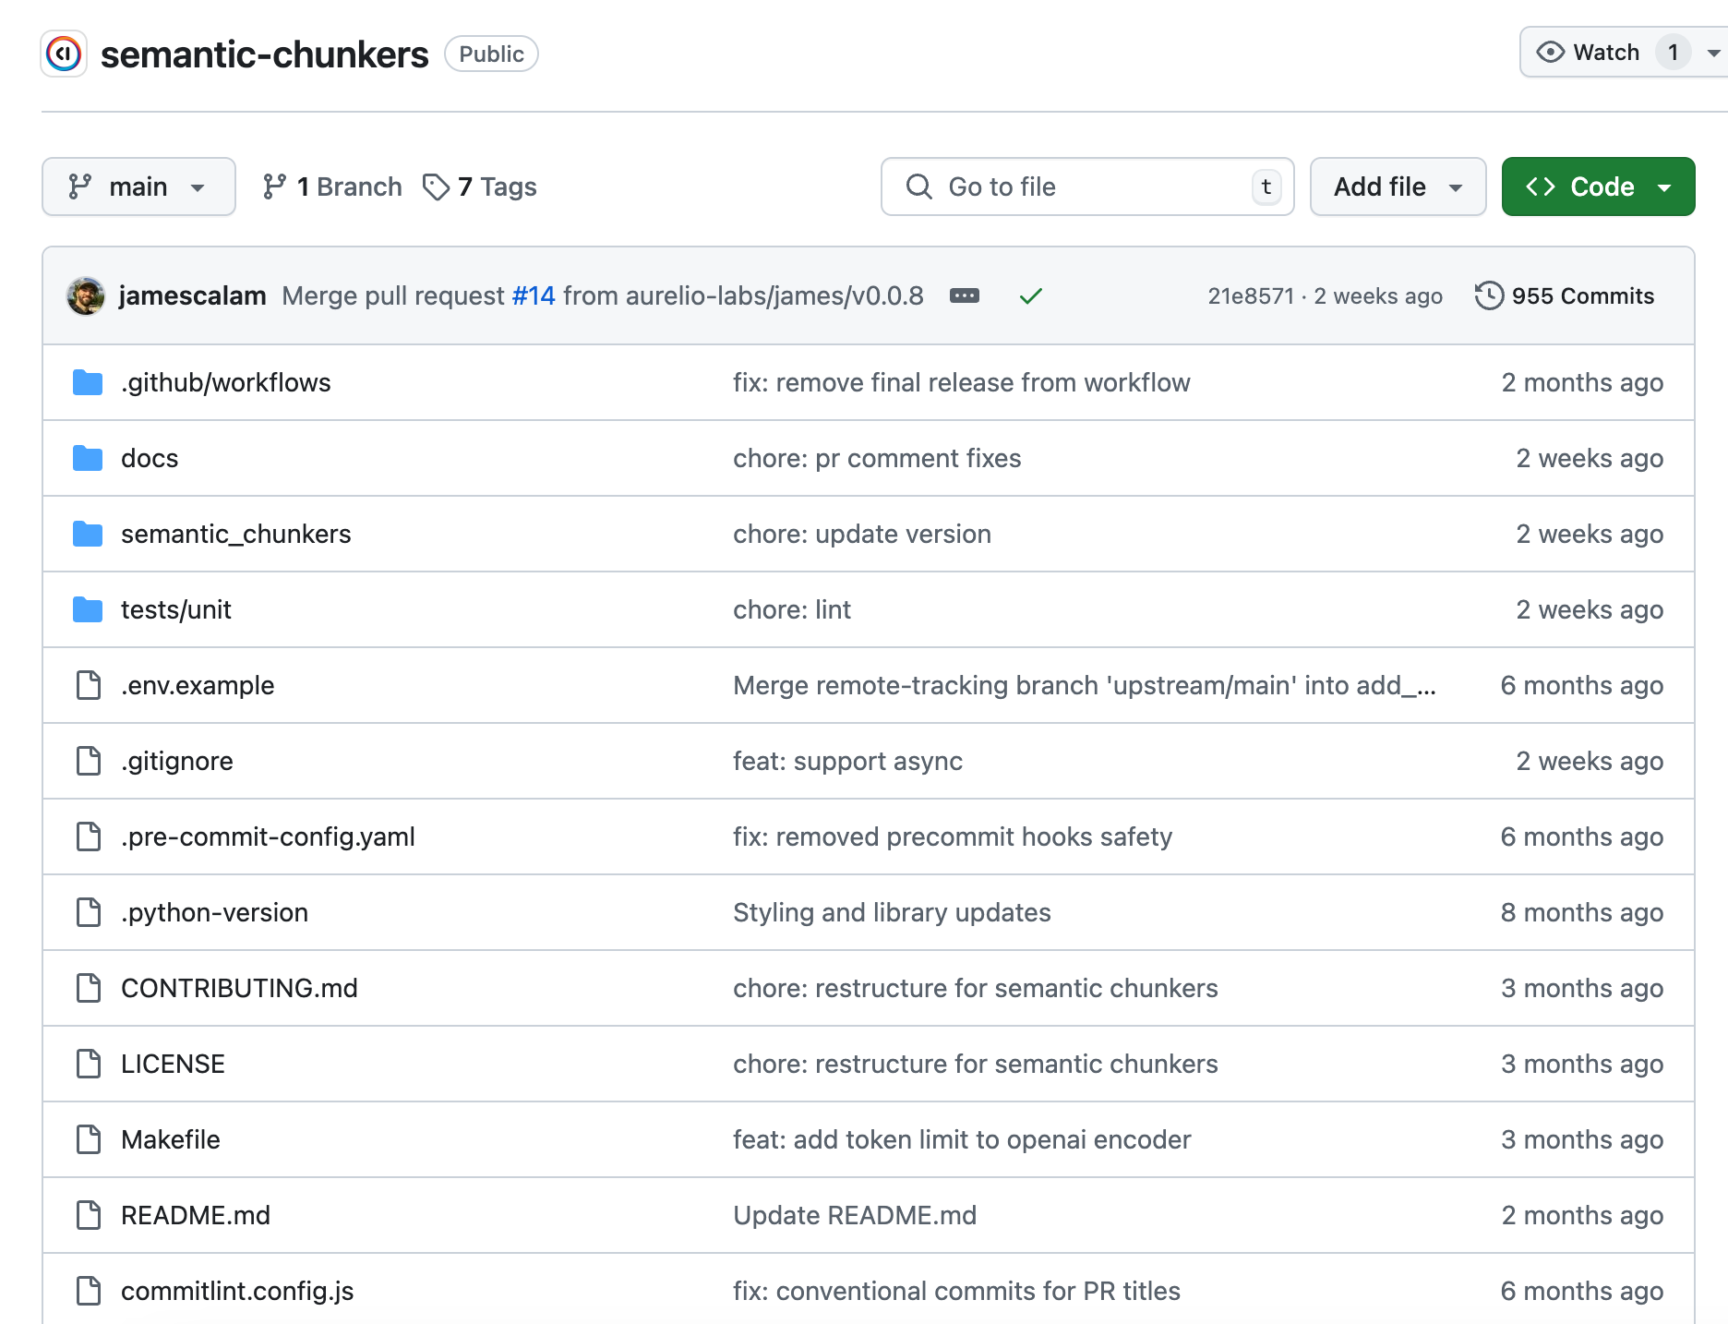Open commit 'chore: update version'
Viewport: 1728px width, 1324px height.
pos(862,534)
